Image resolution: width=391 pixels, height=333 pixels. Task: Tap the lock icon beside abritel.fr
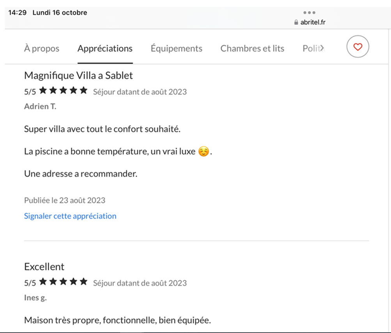pyautogui.click(x=296, y=22)
